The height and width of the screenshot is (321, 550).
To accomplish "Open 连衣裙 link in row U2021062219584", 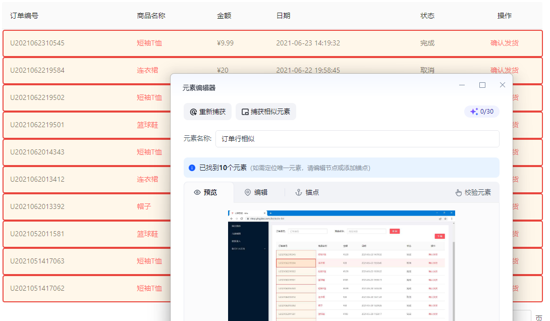I will 147,70.
